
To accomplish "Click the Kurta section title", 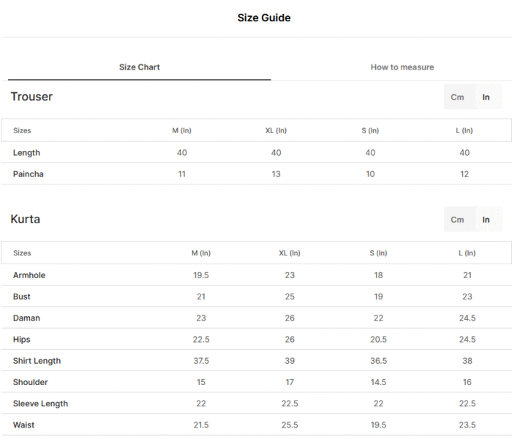I will pyautogui.click(x=25, y=220).
